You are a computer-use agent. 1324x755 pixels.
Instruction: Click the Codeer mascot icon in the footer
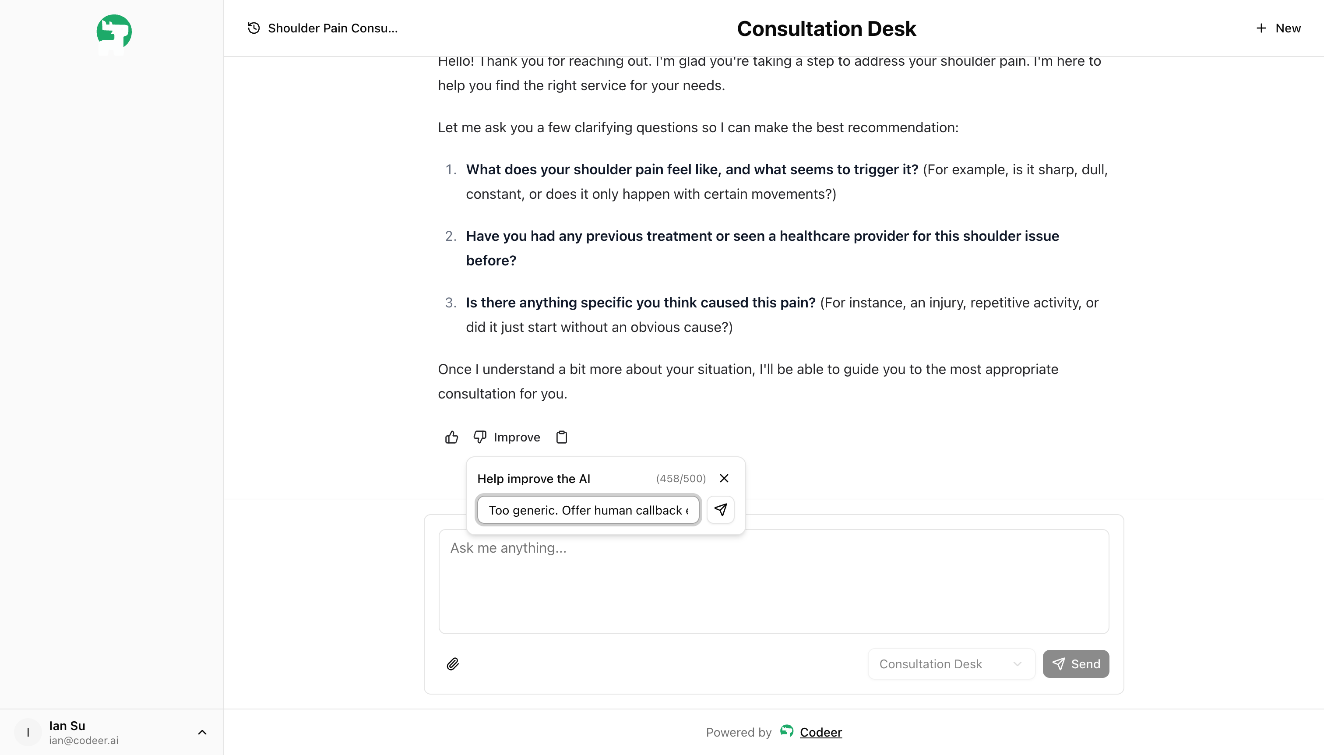coord(786,732)
